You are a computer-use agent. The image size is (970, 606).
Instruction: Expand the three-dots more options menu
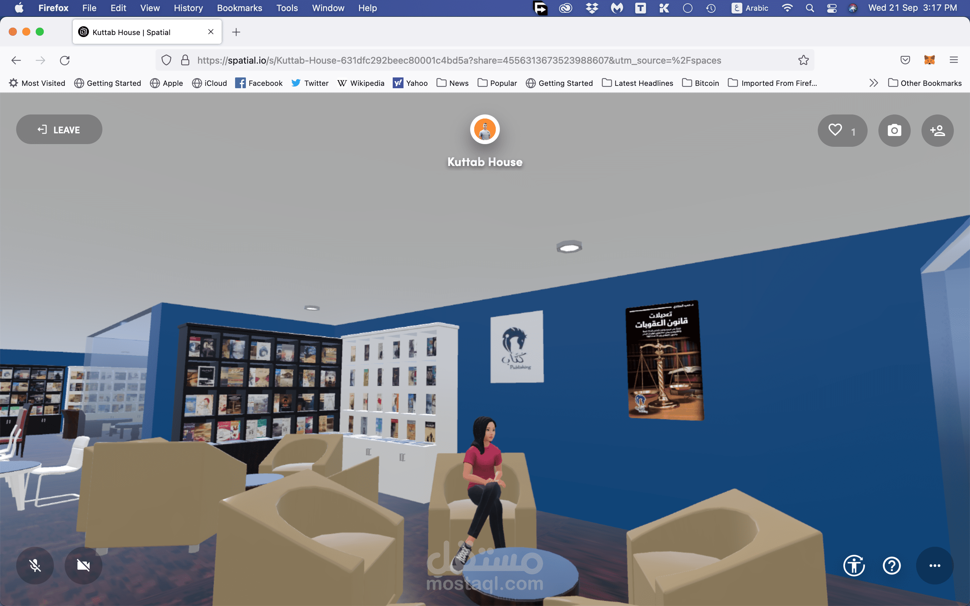pos(934,566)
